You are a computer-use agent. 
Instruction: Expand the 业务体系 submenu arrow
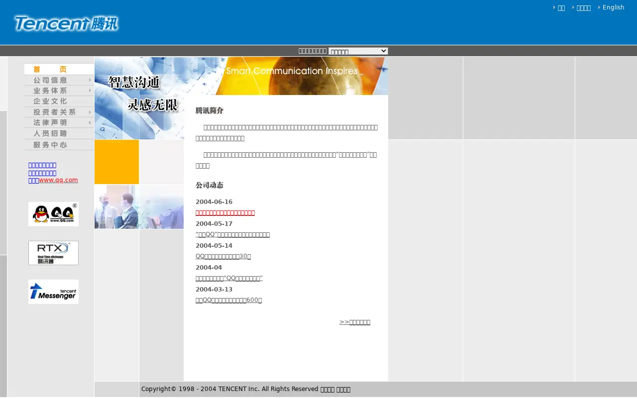point(90,91)
